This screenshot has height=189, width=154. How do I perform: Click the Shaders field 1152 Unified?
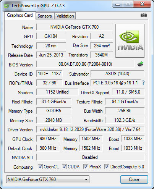point(57,92)
